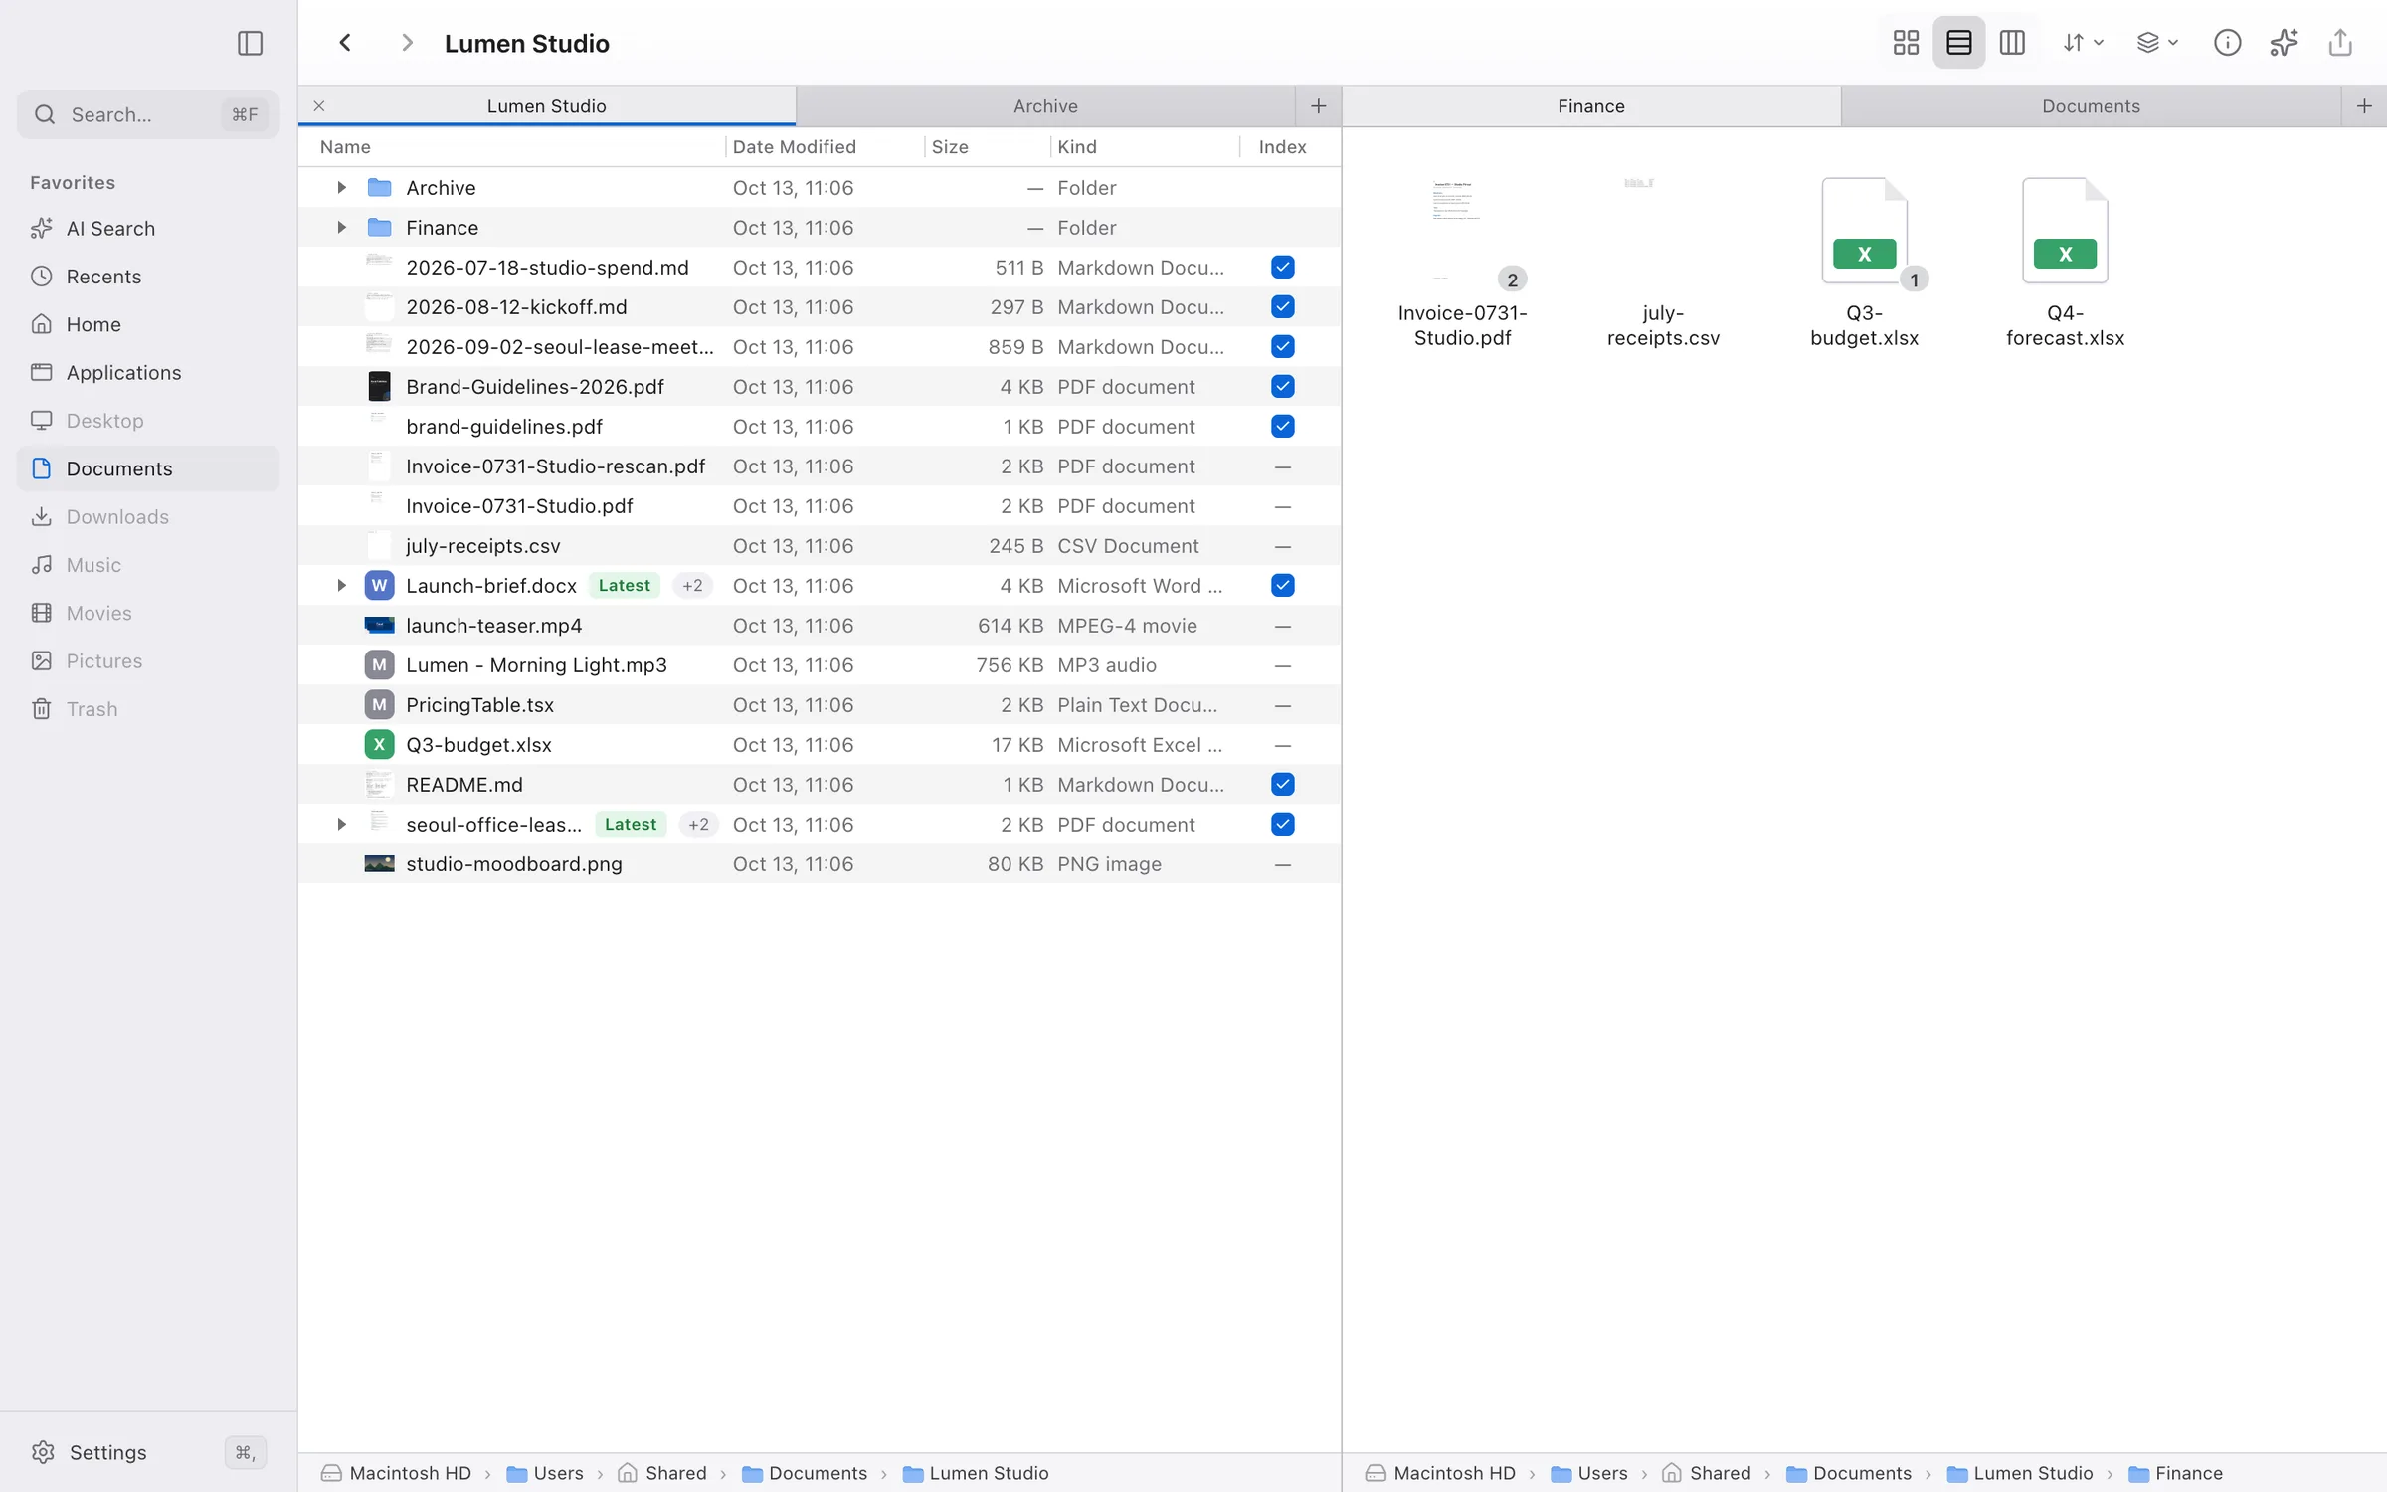Click the +2 badge on Launch-brief.docx
The image size is (2387, 1492).
coord(692,586)
